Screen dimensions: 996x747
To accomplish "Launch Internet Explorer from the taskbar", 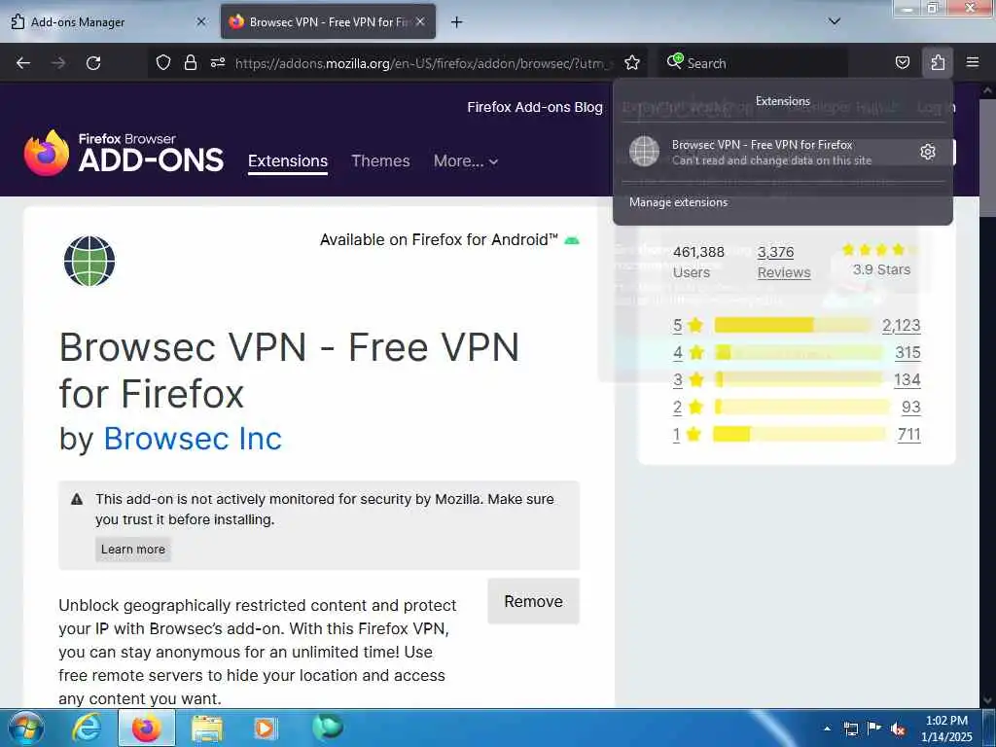I will pos(86,729).
